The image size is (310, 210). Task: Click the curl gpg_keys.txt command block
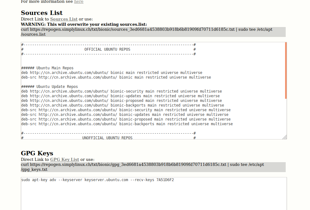153,167
